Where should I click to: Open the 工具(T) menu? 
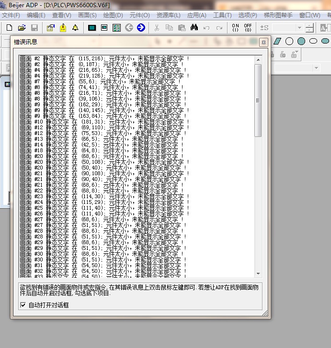click(222, 15)
